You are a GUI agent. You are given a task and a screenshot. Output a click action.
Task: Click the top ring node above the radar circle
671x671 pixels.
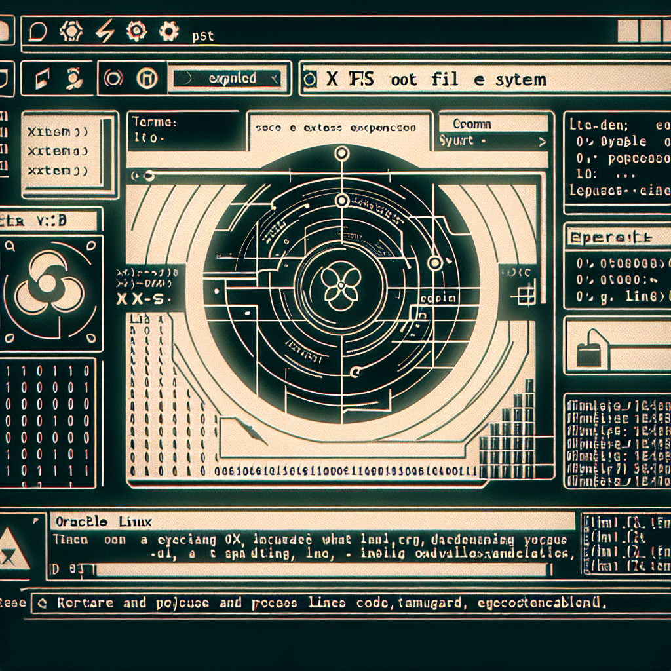(341, 153)
